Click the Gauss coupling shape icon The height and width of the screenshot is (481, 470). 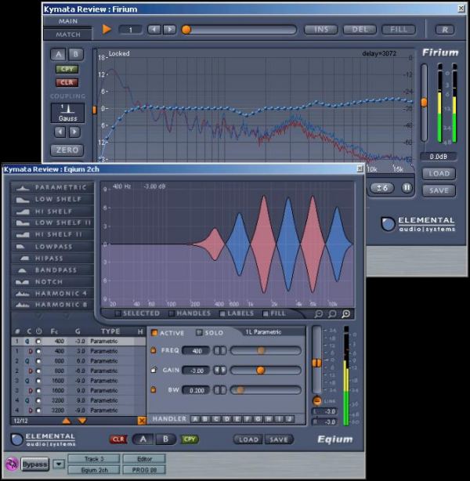point(67,113)
